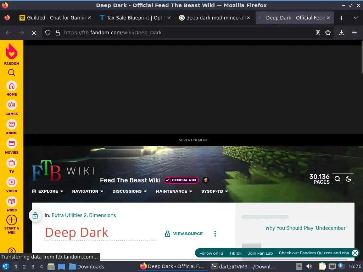Viewport: 363px width, 272px height.
Task: Switch to Tax Sale Blueprint tab
Action: pos(135,18)
